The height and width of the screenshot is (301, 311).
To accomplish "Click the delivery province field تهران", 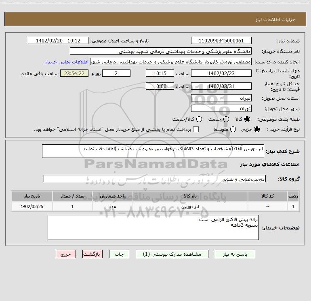I will 221,98.
